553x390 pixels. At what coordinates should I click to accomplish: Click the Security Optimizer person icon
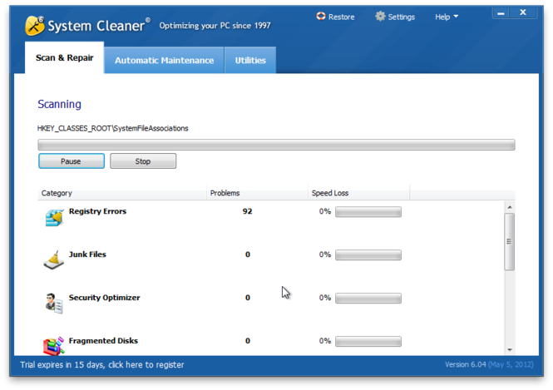(x=54, y=304)
